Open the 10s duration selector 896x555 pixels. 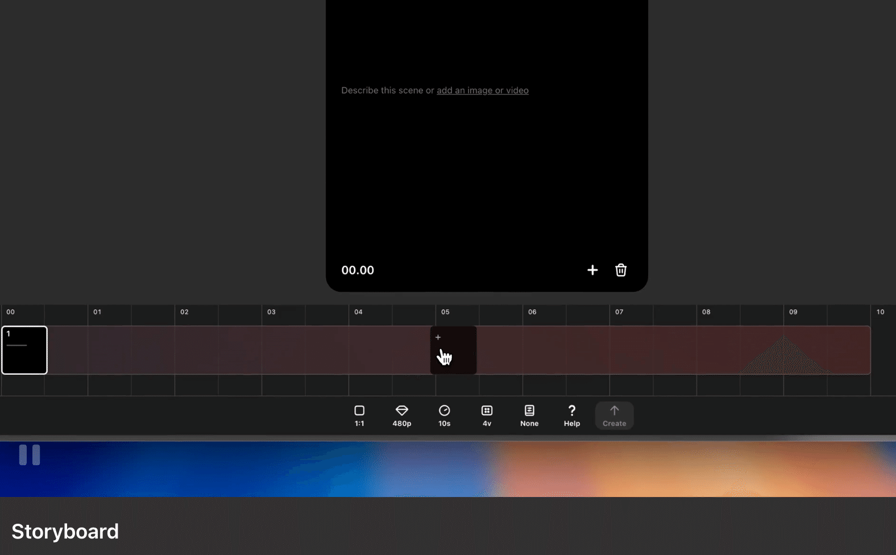click(444, 416)
